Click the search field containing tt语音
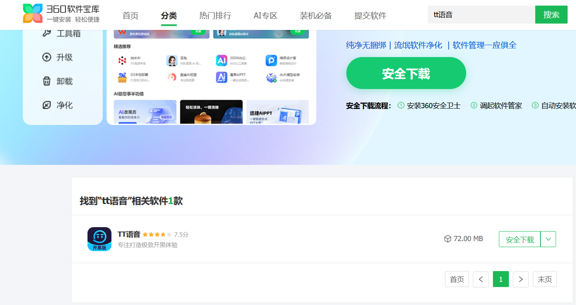 point(481,15)
